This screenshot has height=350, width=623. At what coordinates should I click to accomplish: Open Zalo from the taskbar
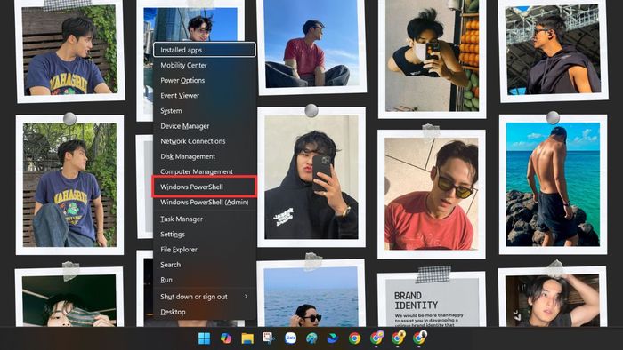[290, 338]
